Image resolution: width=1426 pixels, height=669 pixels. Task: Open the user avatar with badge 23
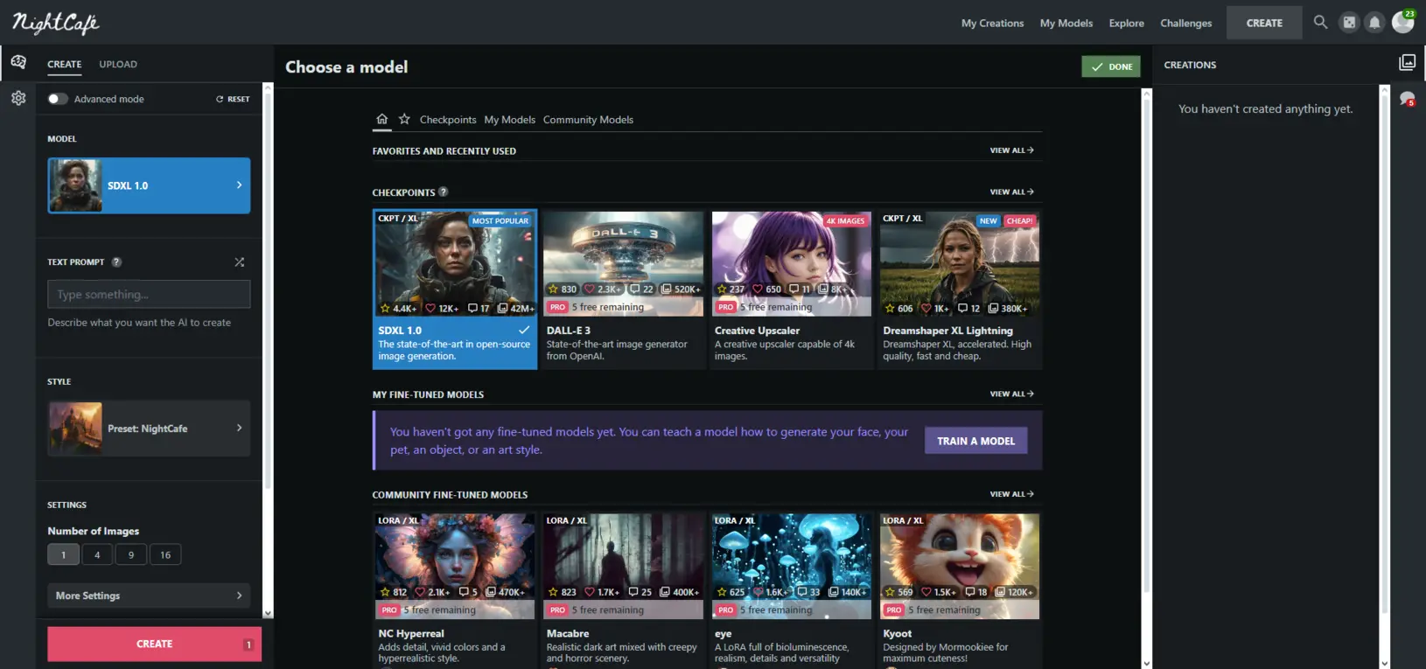pos(1403,21)
